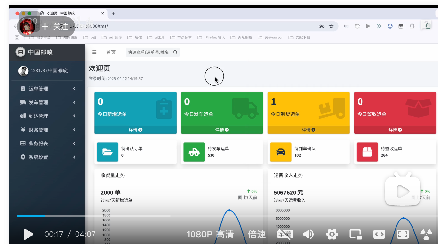Click the radiation-symbol icon in player controls
Screen dimensions: 438x244
[x=426, y=234]
